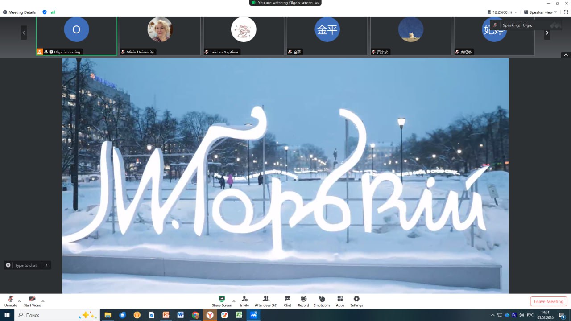Open the Speaker view dropdown

[540, 12]
